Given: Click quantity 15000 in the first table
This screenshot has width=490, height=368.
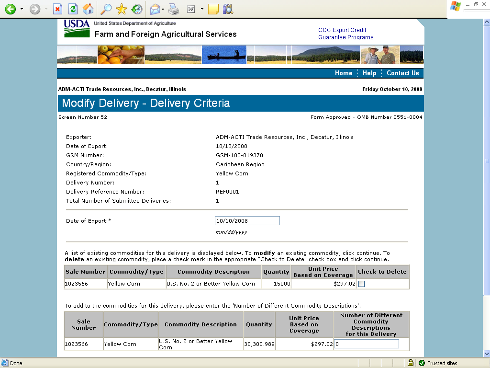Looking at the screenshot, I should tap(282, 284).
